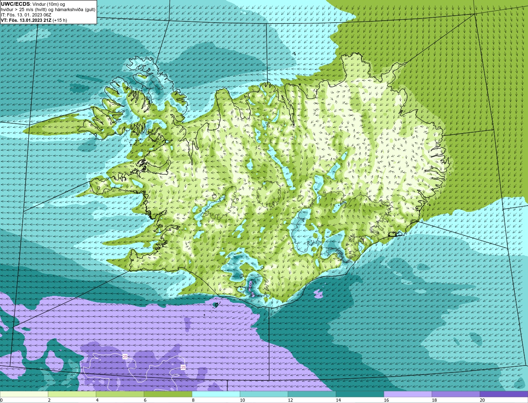Click the pale cream 0–2 m/s legend swatch
Image resolution: width=528 pixels, height=403 pixels.
point(24,394)
